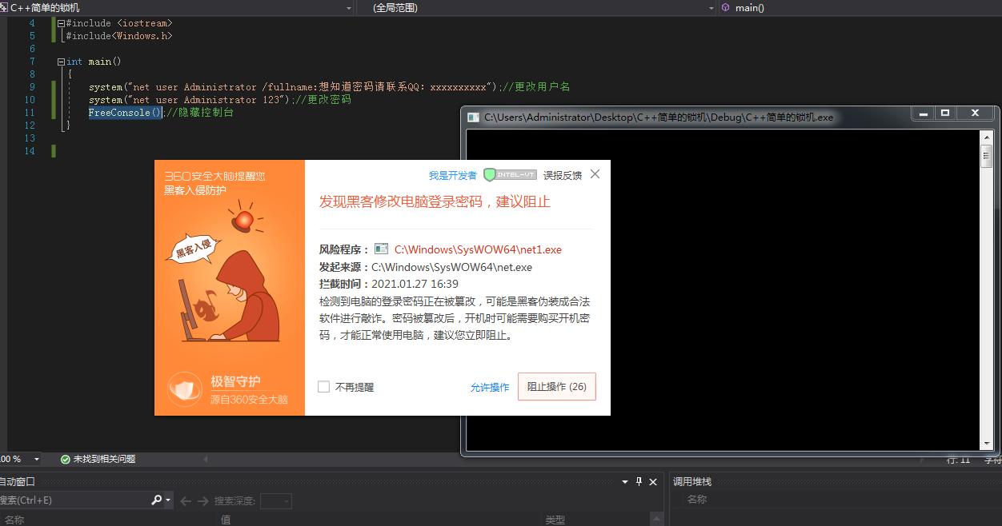
Task: Click the search back arrow in 自动窗口
Action: 186,501
